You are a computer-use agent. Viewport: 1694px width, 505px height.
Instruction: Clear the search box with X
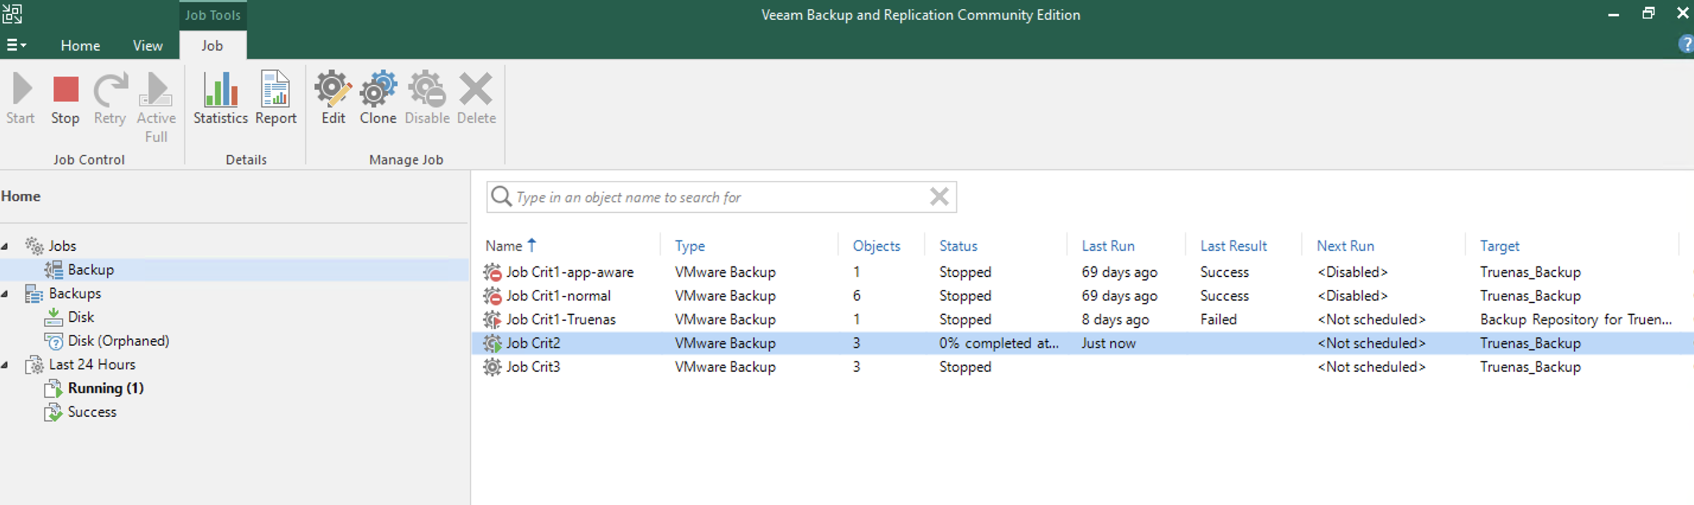point(939,197)
